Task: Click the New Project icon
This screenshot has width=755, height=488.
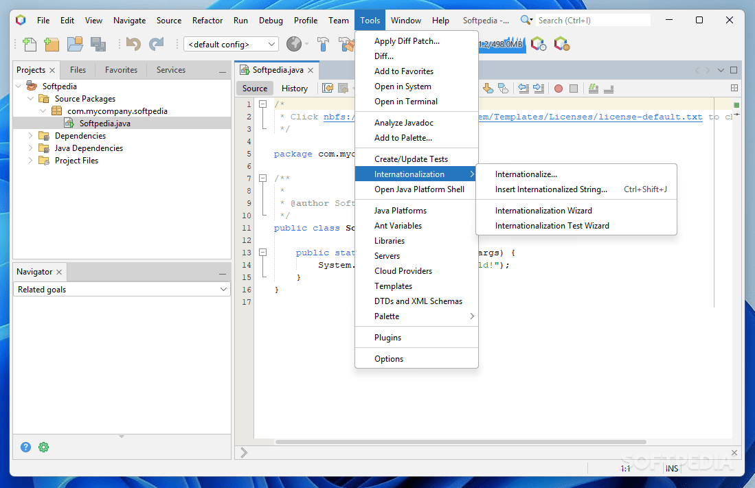Action: point(52,45)
